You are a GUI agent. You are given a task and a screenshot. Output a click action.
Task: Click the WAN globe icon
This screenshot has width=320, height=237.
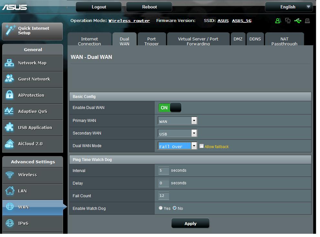(10, 207)
